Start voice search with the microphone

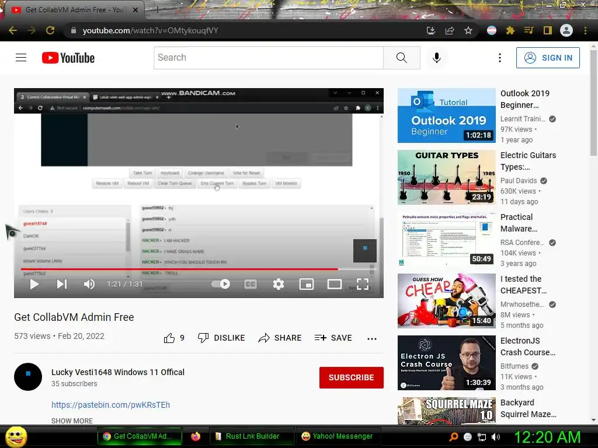[x=437, y=58]
